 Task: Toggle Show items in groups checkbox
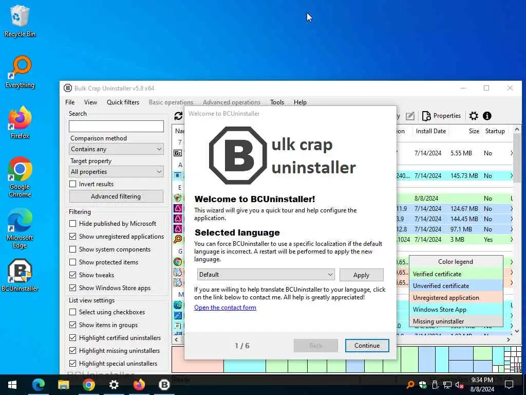tap(72, 325)
